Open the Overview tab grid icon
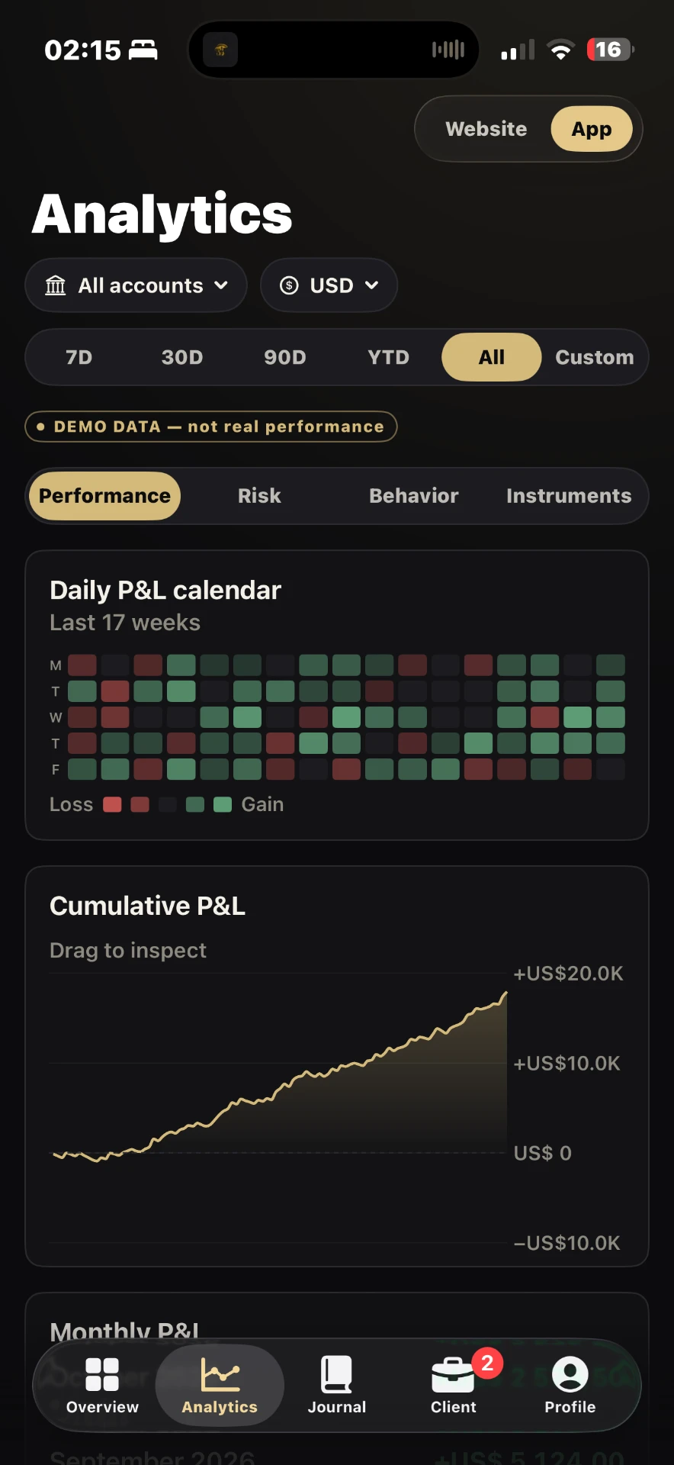Screen dimensions: 674x1465 click(x=102, y=1374)
